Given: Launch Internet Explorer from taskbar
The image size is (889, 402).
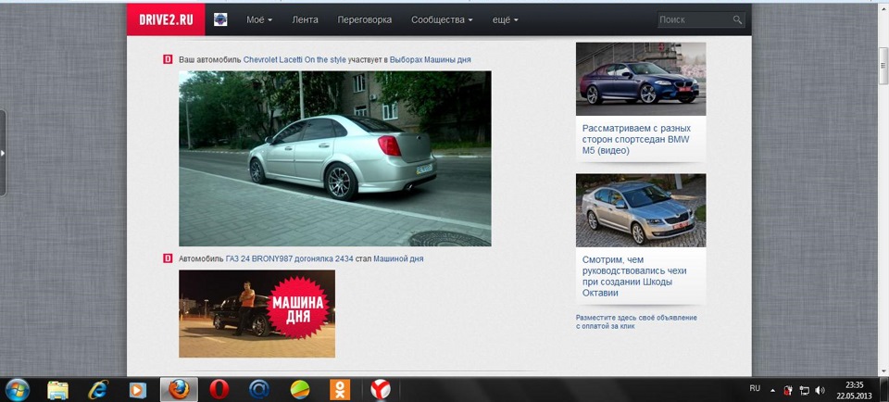Looking at the screenshot, I should coord(97,390).
